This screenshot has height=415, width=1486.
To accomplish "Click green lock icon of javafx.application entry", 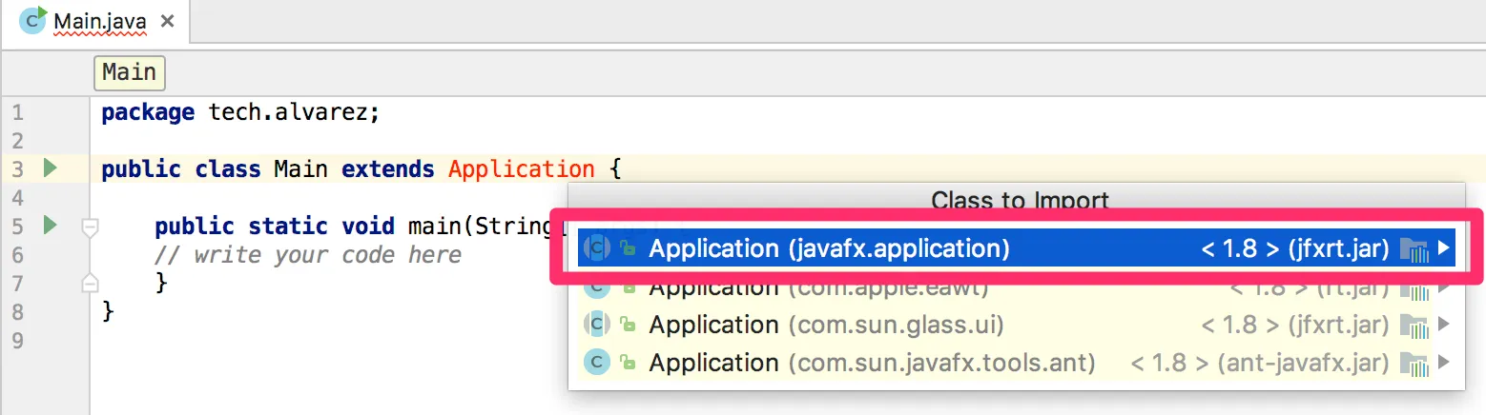I will (x=628, y=249).
